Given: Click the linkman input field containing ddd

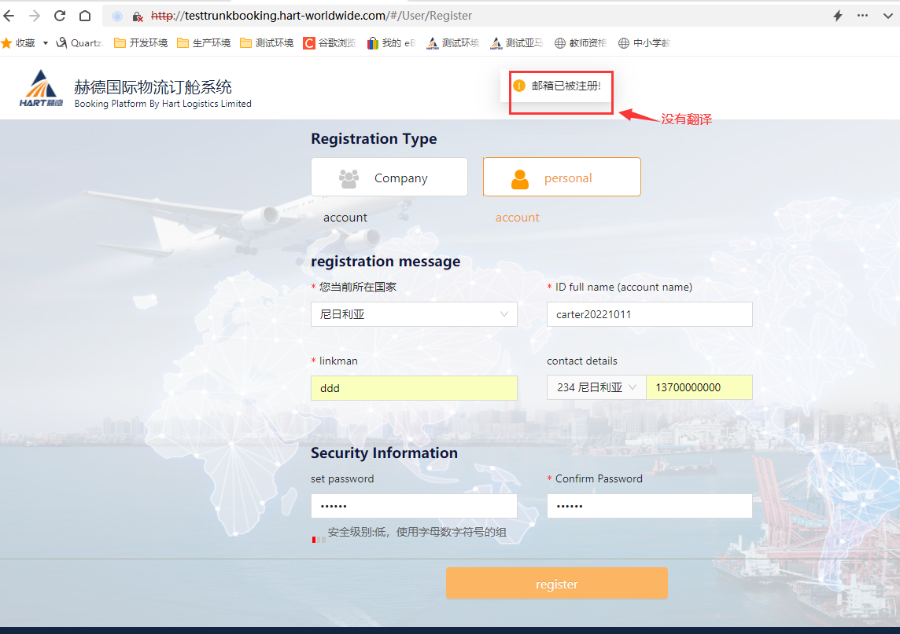Looking at the screenshot, I should pyautogui.click(x=414, y=388).
